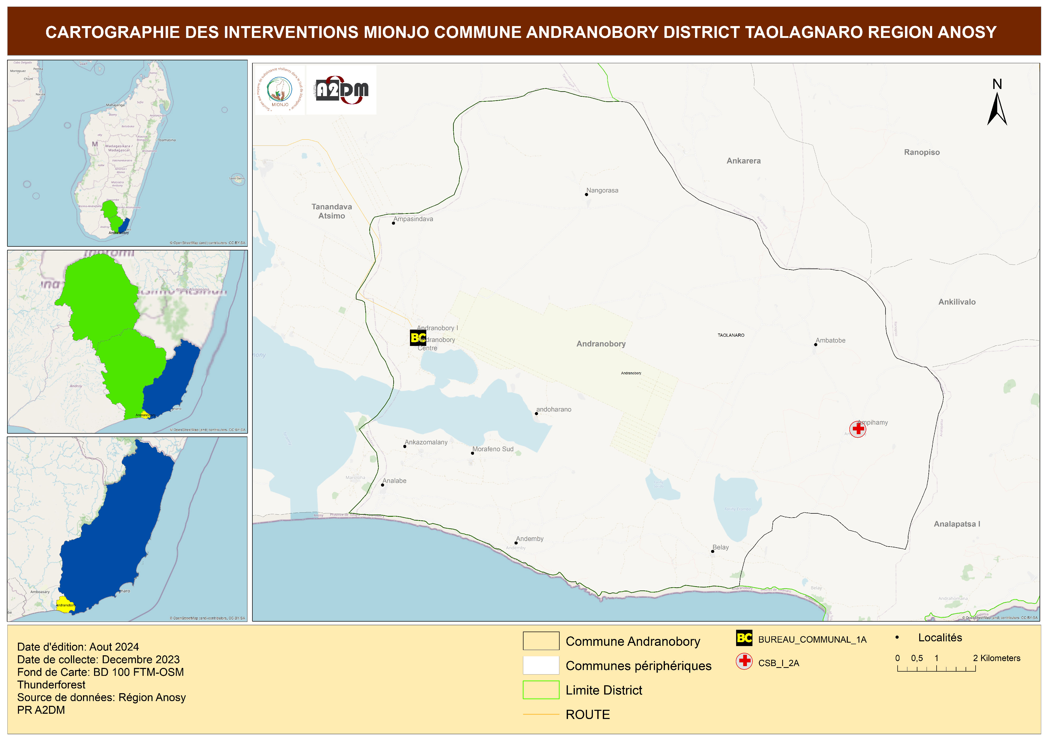Click the Ranopiso commune label
This screenshot has width=1047, height=739.
(x=922, y=152)
